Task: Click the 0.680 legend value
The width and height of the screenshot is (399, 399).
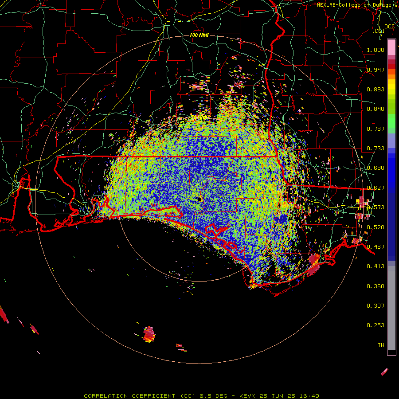Action: [x=376, y=168]
